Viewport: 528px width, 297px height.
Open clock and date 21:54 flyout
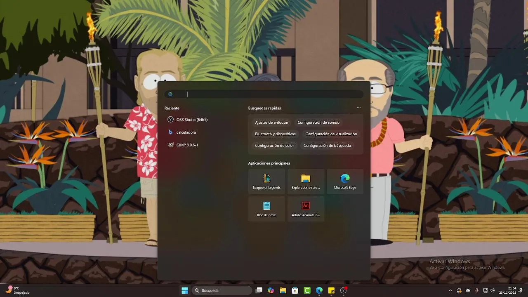click(508, 290)
